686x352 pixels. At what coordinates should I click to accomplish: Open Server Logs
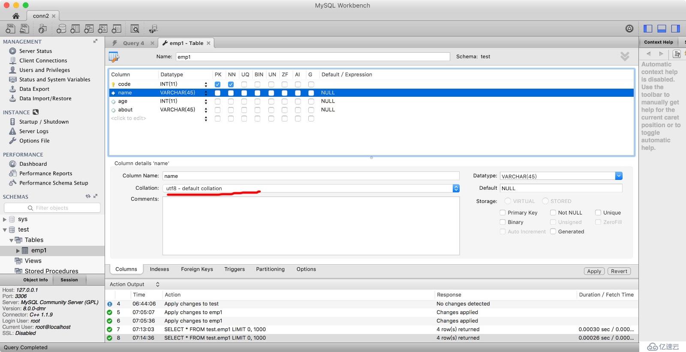(34, 131)
